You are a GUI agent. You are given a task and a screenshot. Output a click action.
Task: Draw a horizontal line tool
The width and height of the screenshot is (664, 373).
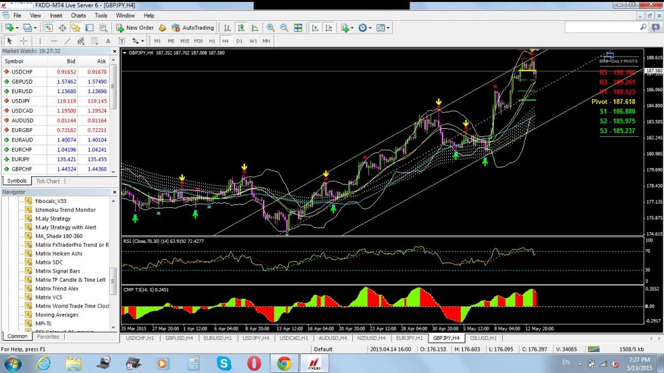coord(54,41)
